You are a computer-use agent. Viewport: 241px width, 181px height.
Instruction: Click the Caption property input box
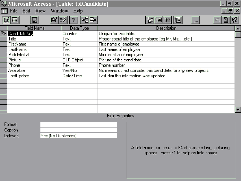click(78, 130)
